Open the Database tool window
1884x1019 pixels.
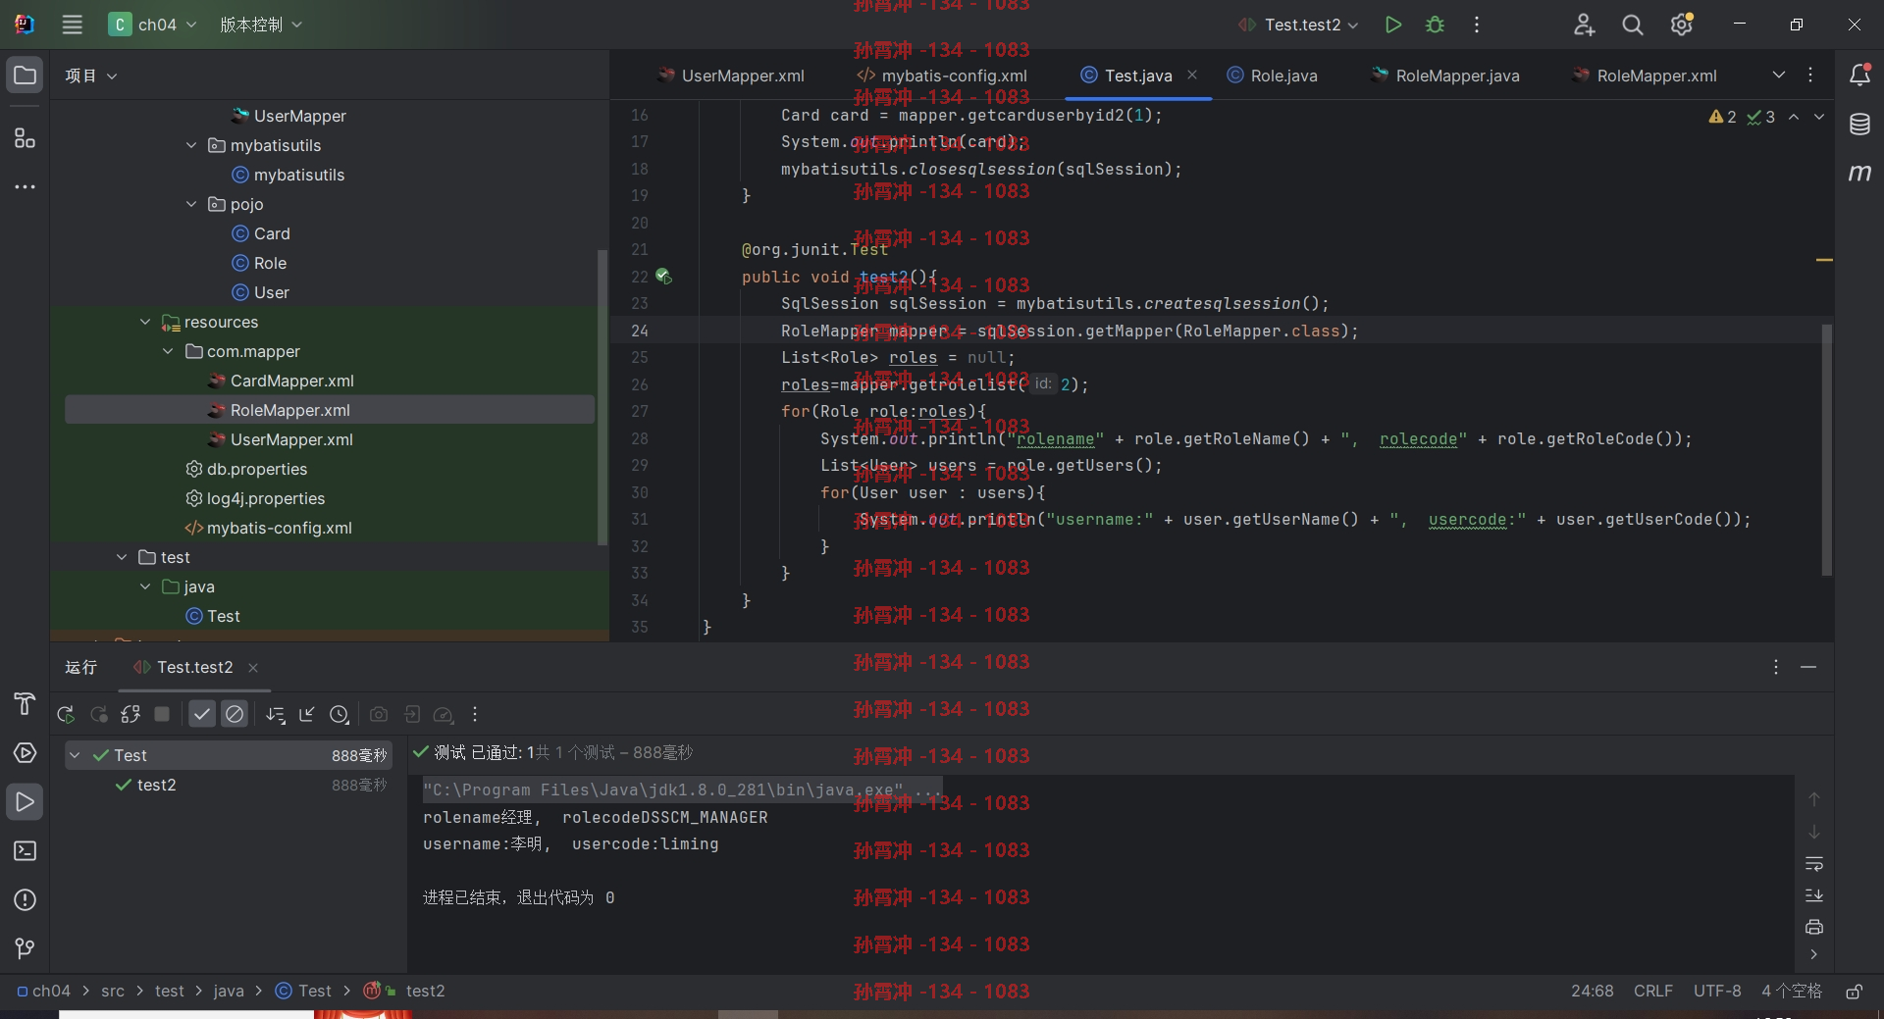tap(1859, 125)
